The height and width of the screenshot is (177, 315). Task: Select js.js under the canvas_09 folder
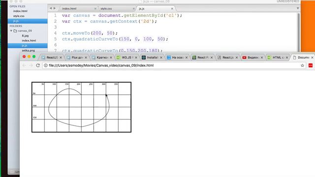click(28, 46)
